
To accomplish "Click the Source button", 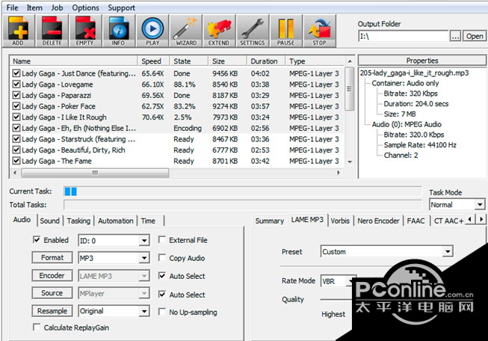I will 52,293.
